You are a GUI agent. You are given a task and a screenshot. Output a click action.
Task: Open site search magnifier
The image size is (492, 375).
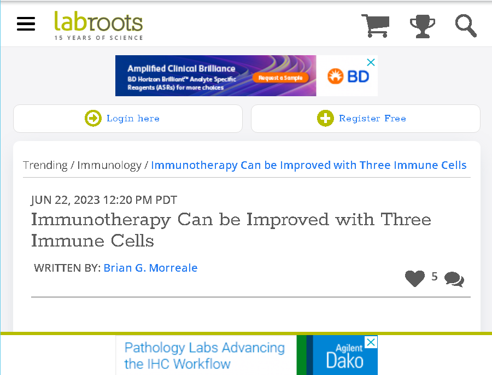(466, 26)
